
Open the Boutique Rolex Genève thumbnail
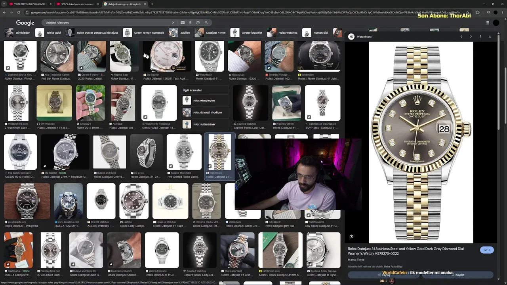[x=323, y=250]
